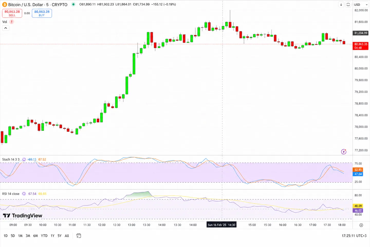The height and width of the screenshot is (247, 370).
Task: Click the 80,863.28 BUY button
Action: coord(42,13)
